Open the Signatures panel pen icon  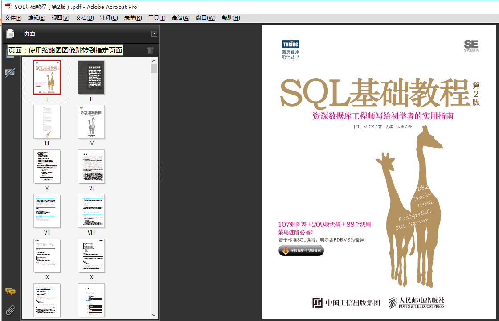pyautogui.click(x=10, y=72)
